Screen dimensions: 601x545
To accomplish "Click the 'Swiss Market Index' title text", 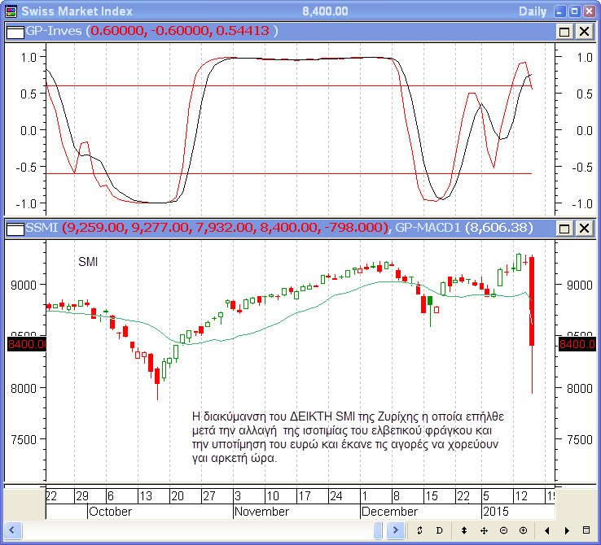I will (77, 11).
